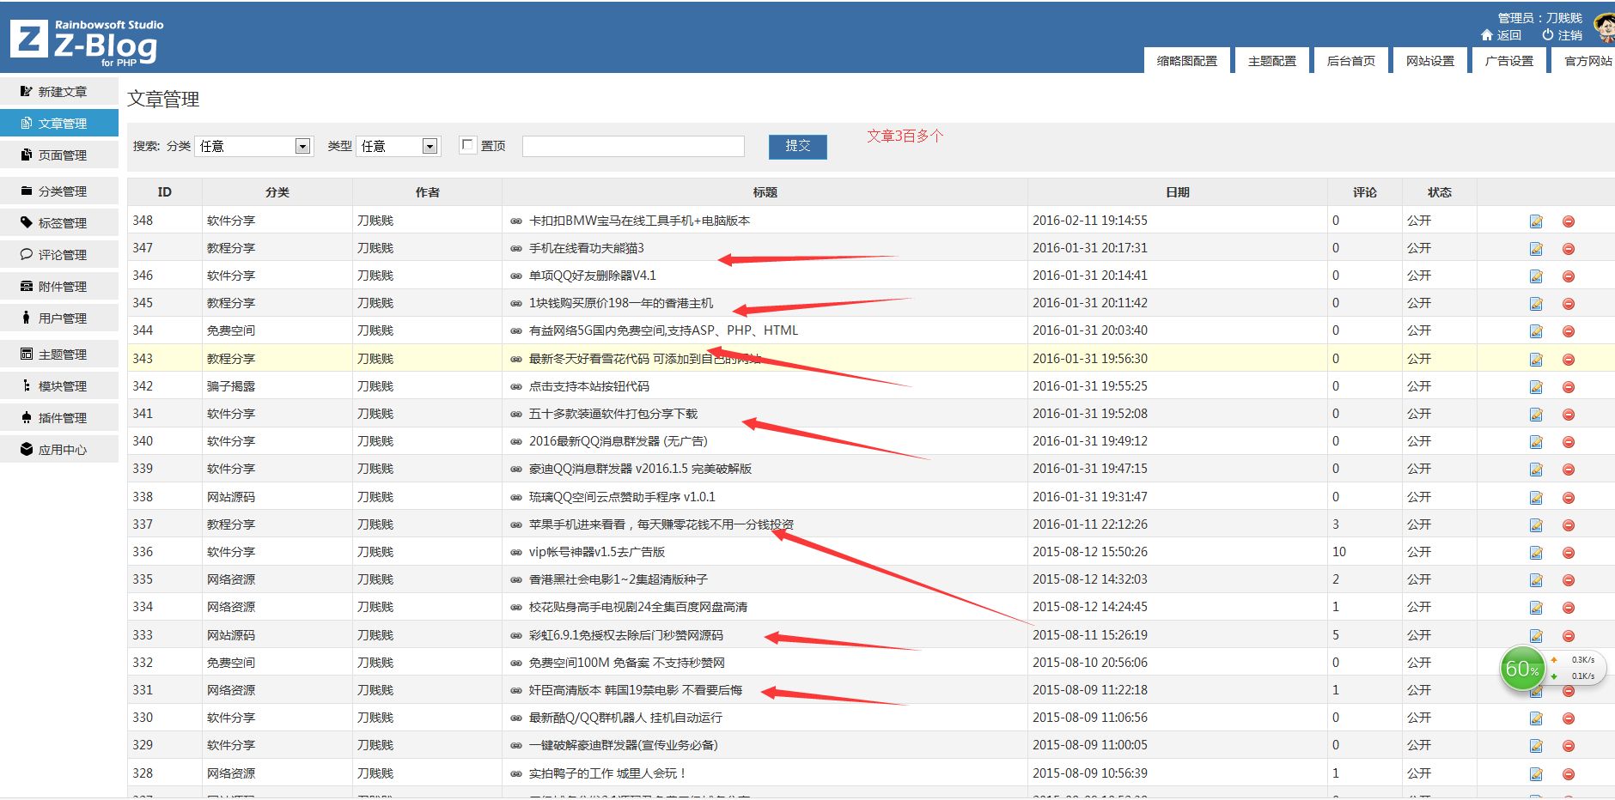1615x800 pixels.
Task: Select 评论管理 in the sidebar
Action: click(60, 255)
